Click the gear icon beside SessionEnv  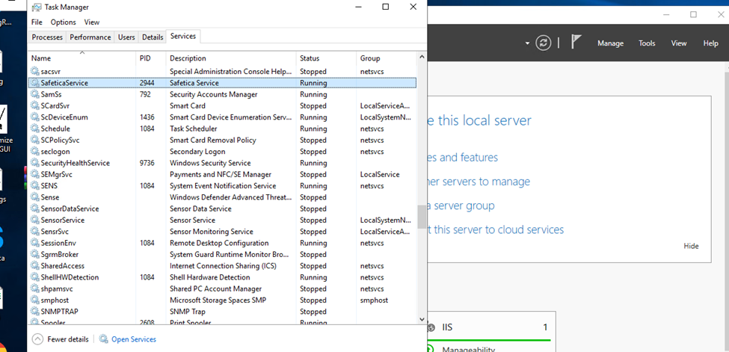pos(35,243)
